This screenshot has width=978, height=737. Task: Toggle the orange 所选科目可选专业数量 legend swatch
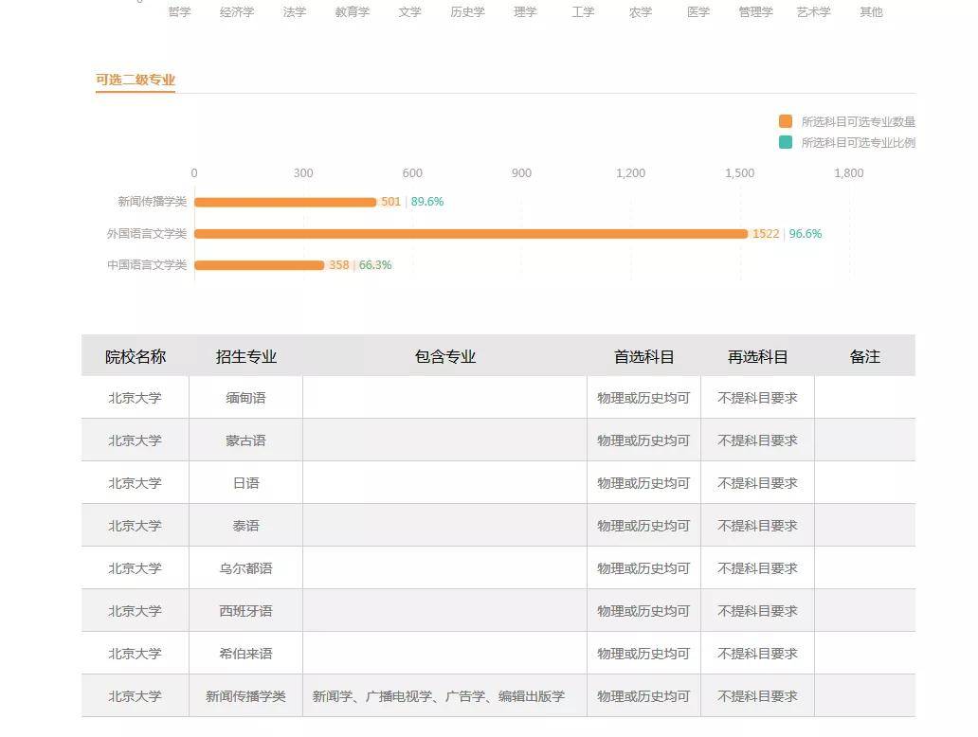coord(786,121)
